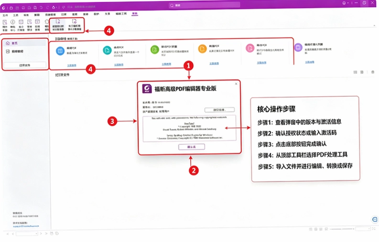Click the confirm button at the bottom of the dialog
The height and width of the screenshot is (242, 379).
coord(192,147)
